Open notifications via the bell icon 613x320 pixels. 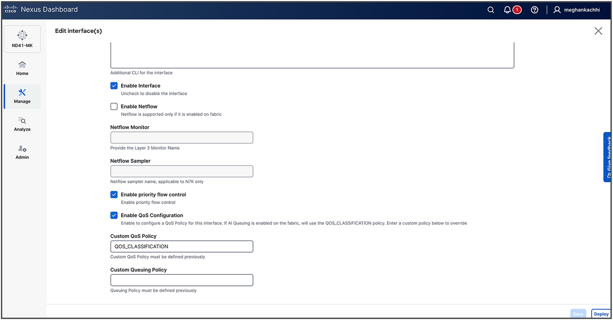click(508, 10)
